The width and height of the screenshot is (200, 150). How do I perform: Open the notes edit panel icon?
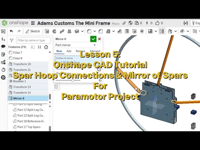(3, 54)
